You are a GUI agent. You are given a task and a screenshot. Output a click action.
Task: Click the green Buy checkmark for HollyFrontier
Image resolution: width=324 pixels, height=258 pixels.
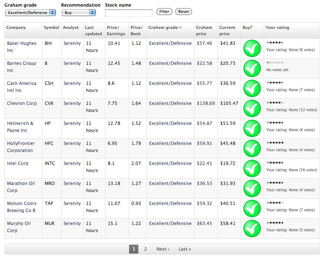pos(252,149)
